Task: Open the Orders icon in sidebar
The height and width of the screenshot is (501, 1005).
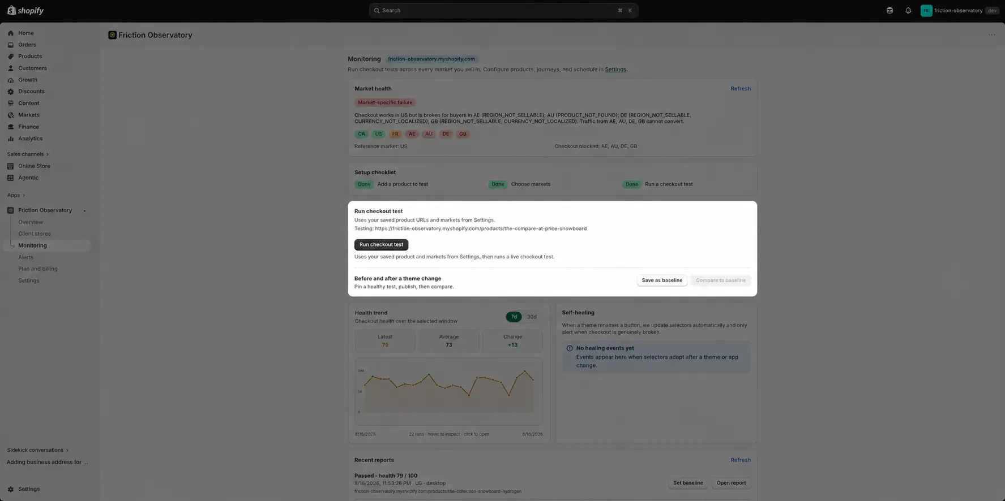Action: 10,45
